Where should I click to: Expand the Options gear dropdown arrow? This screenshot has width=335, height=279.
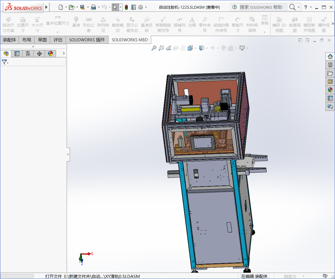(146, 7)
